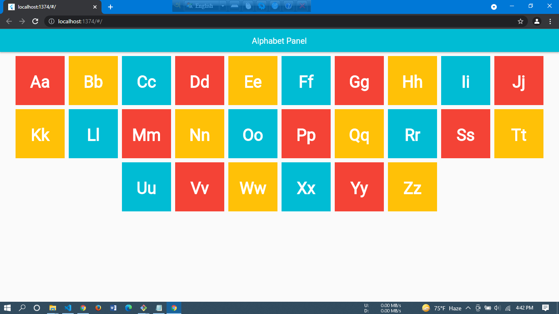Click the help question-mark icon on the language bar
This screenshot has width=559, height=314.
click(288, 6)
